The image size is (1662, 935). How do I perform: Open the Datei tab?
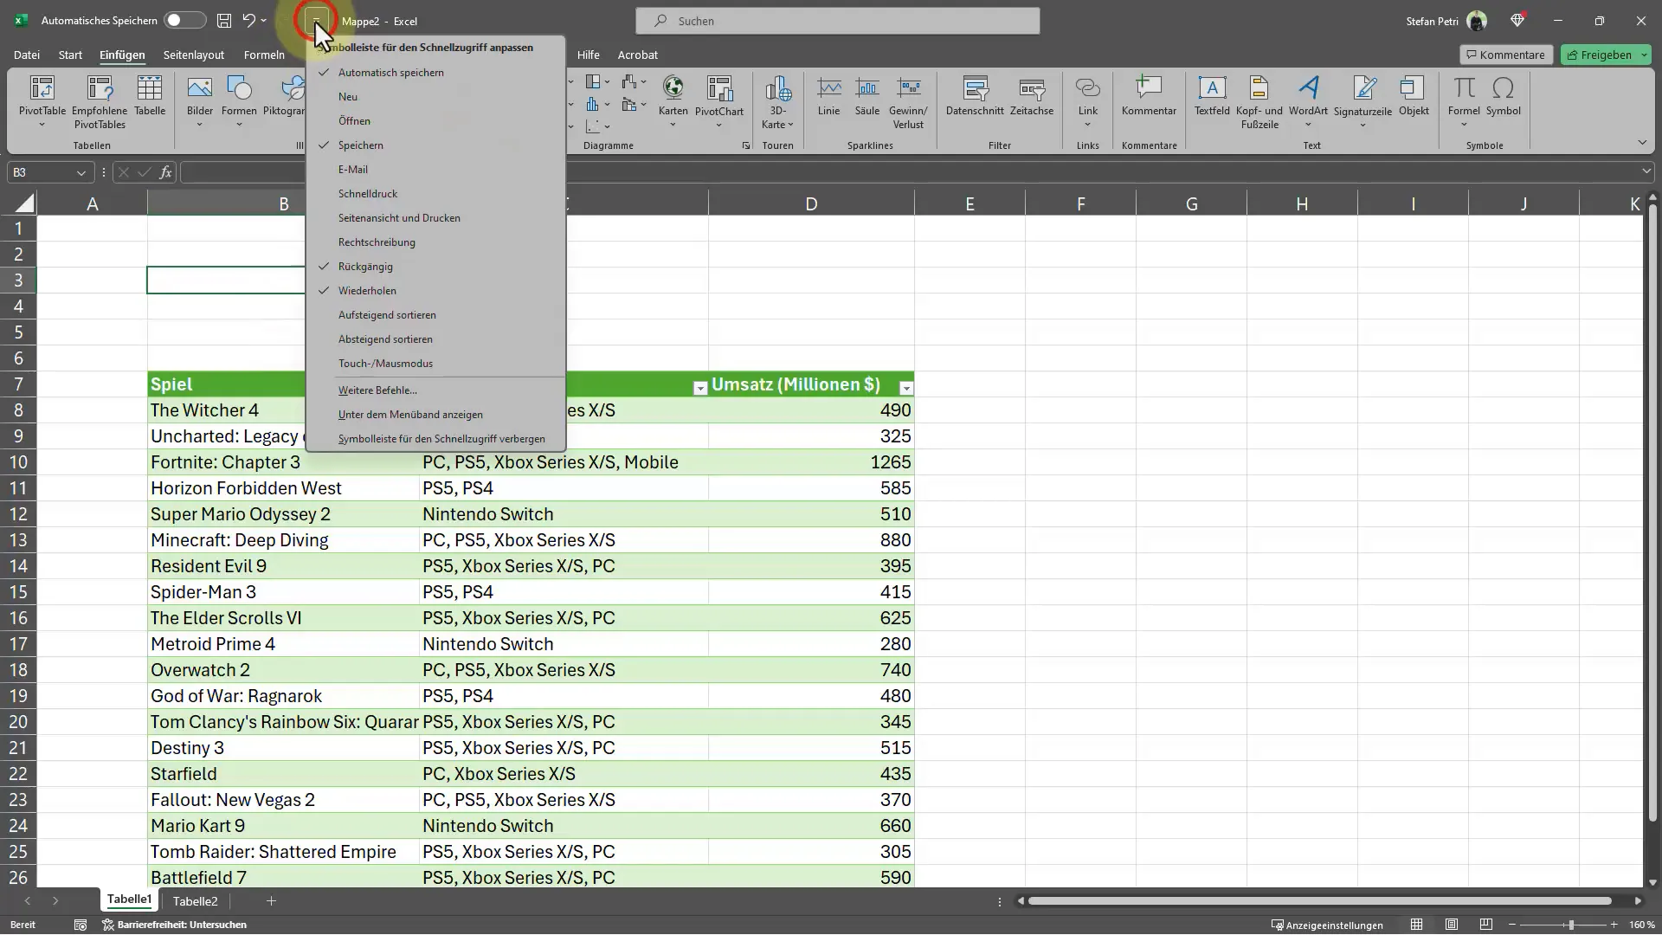pos(27,55)
